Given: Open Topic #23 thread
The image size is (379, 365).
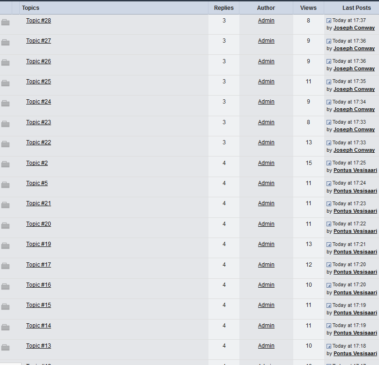Looking at the screenshot, I should (39, 122).
